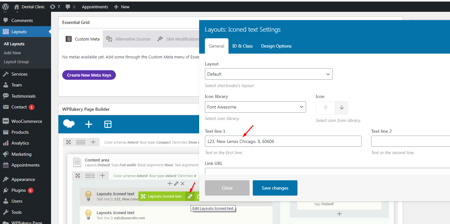450x224 pixels.
Task: Delete the column with the X icon
Action: coord(183,183)
